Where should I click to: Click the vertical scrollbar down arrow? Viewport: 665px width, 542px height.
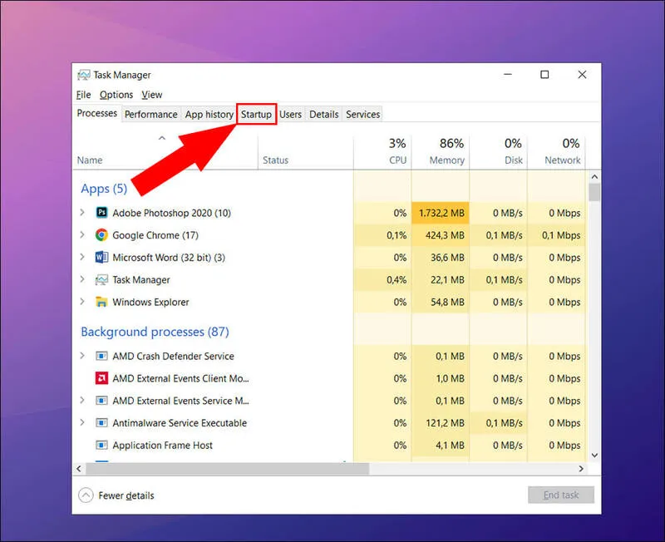point(594,456)
